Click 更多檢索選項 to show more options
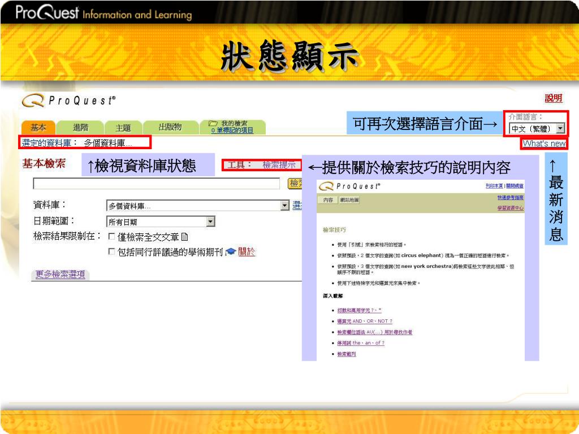The height and width of the screenshot is (434, 579). tap(61, 275)
